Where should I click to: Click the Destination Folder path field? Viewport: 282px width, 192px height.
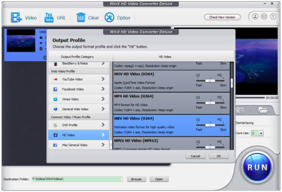(x=77, y=179)
